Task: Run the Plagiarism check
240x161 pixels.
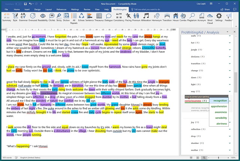Action: click(192, 17)
